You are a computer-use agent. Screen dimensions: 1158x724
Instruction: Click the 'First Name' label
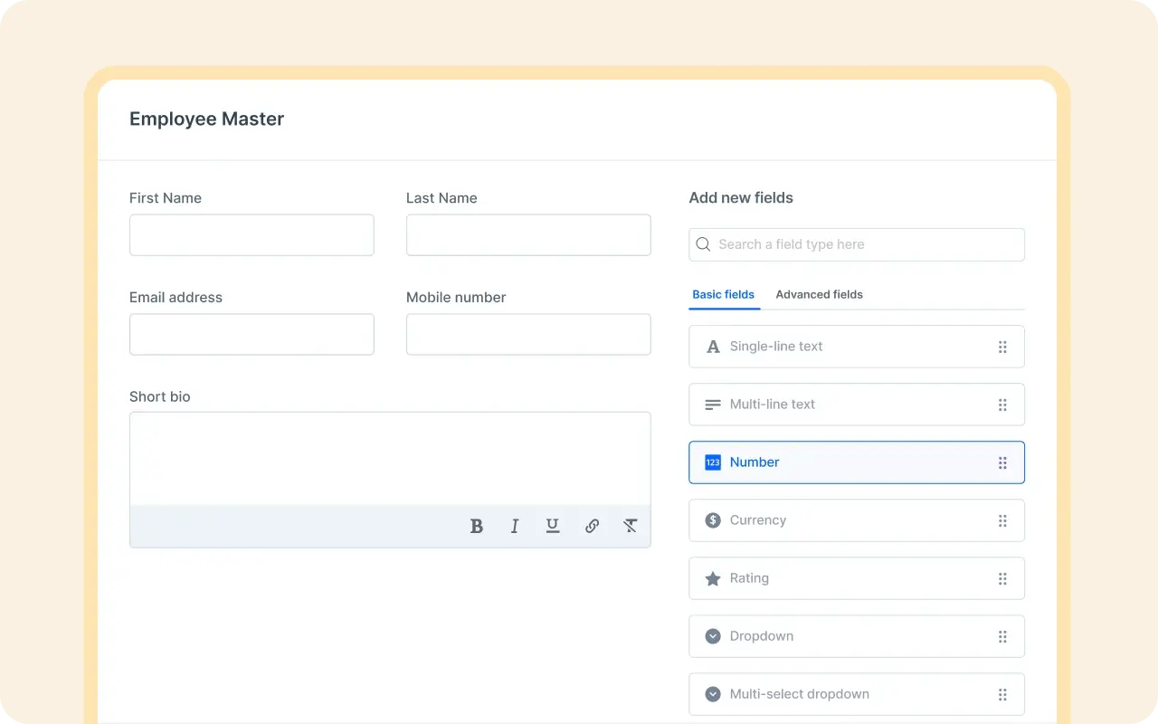pyautogui.click(x=166, y=198)
